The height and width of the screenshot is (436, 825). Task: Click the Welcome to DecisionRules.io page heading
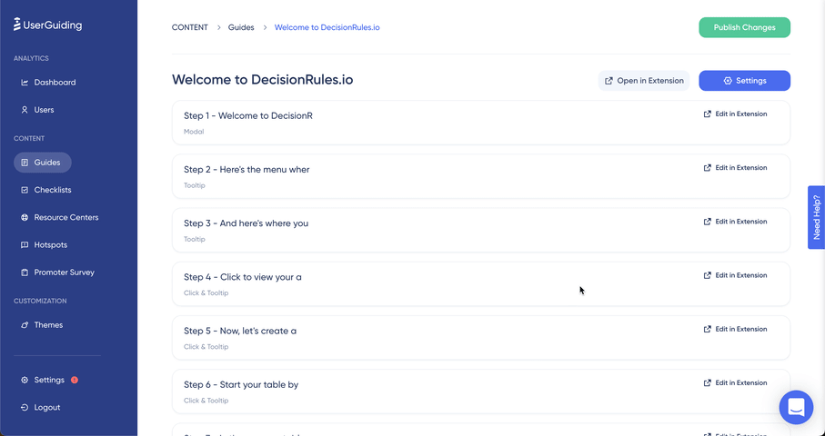263,80
